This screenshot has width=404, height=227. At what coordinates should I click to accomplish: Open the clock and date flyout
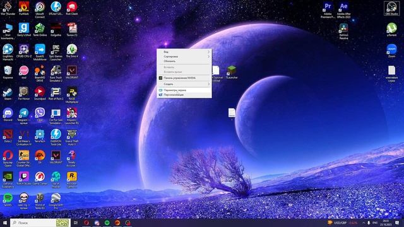tap(386, 223)
